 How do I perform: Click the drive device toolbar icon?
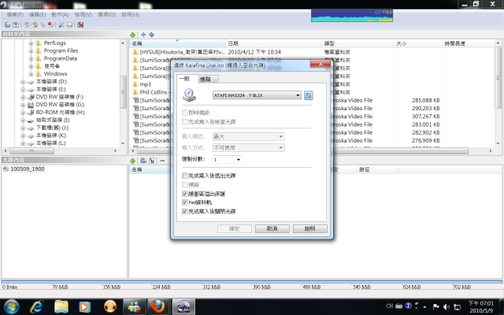(x=69, y=24)
